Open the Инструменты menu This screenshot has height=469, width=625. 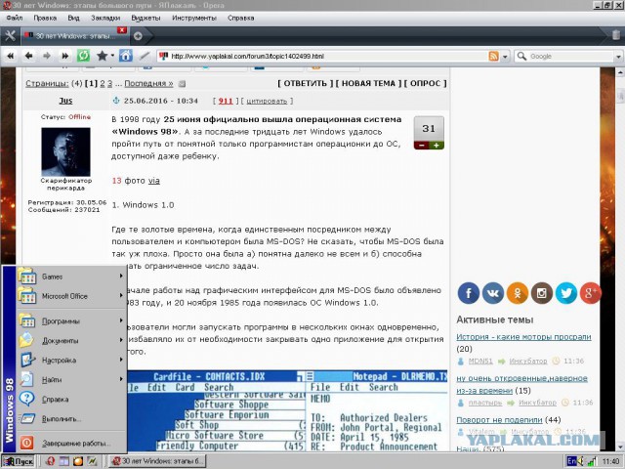[x=194, y=18]
